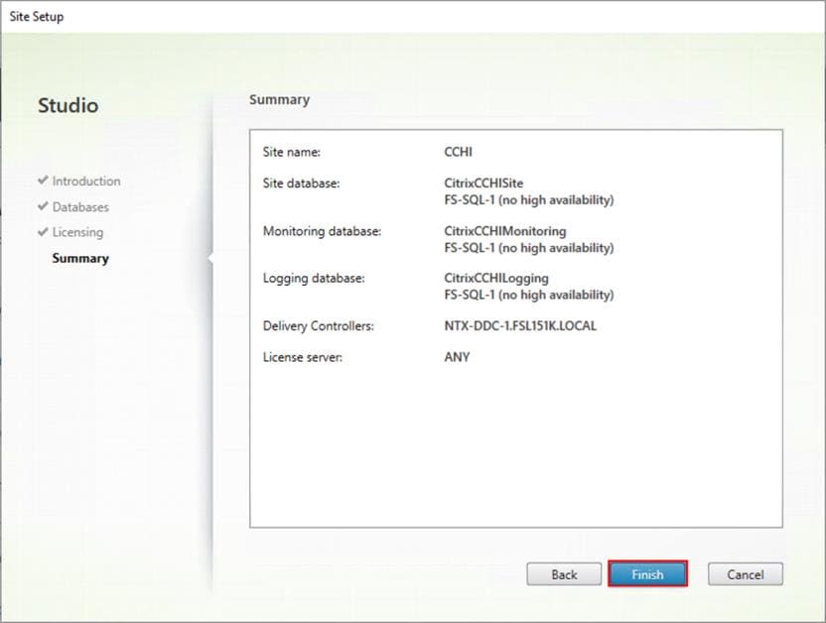Click the Site Setup title bar text
826x623 pixels.
coord(34,15)
